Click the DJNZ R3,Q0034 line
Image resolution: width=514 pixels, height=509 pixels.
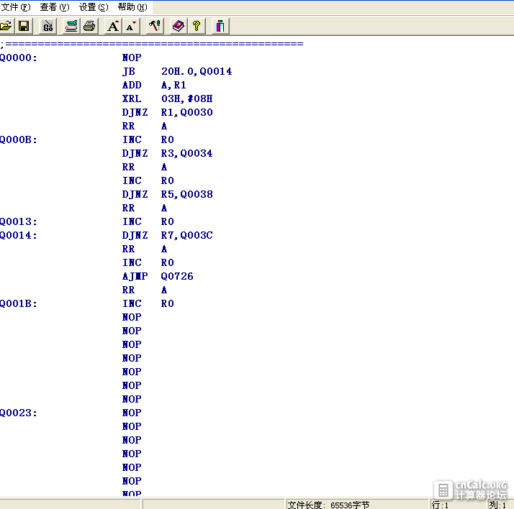167,153
